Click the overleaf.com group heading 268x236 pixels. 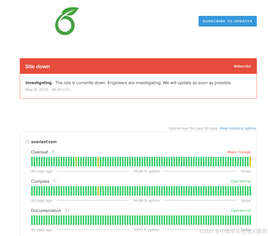point(44,142)
